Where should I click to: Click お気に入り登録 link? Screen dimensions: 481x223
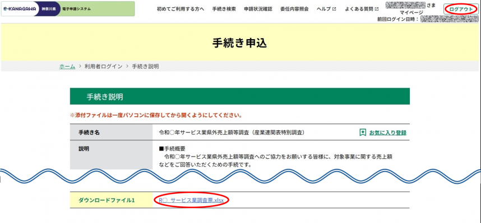click(387, 133)
